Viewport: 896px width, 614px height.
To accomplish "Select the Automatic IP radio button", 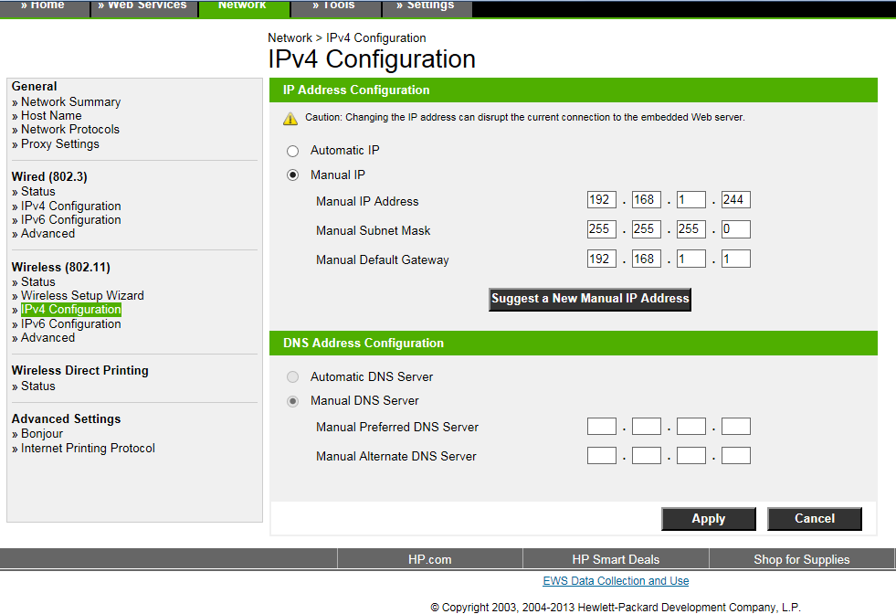I will tap(293, 150).
